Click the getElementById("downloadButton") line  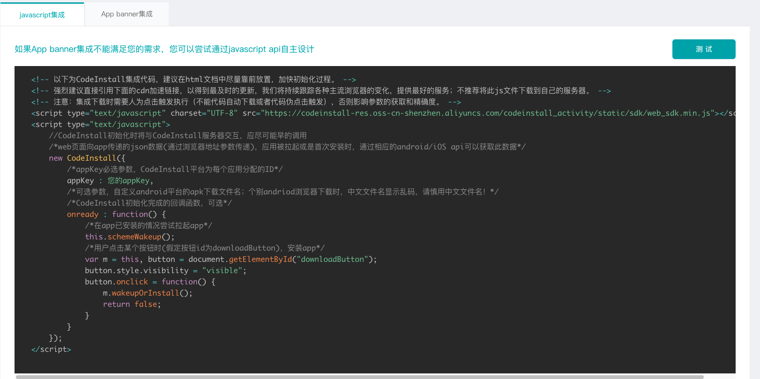[231, 259]
